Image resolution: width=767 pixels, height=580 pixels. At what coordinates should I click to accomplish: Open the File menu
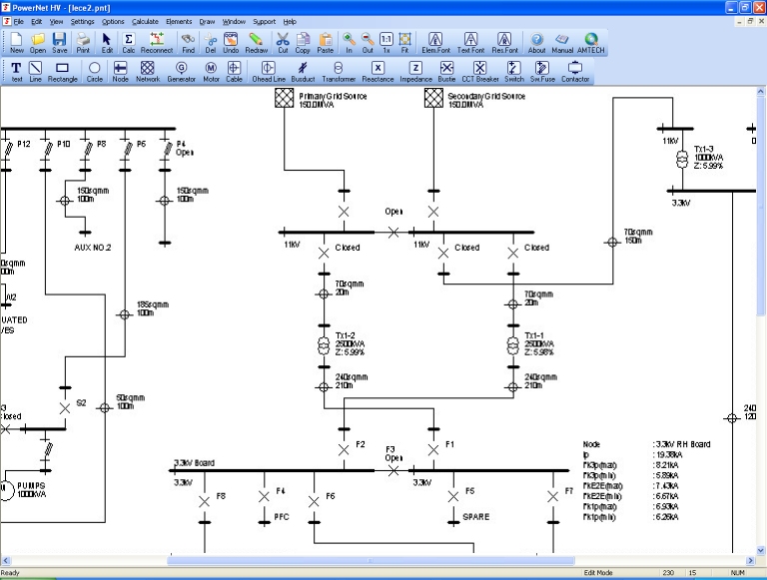[x=18, y=22]
